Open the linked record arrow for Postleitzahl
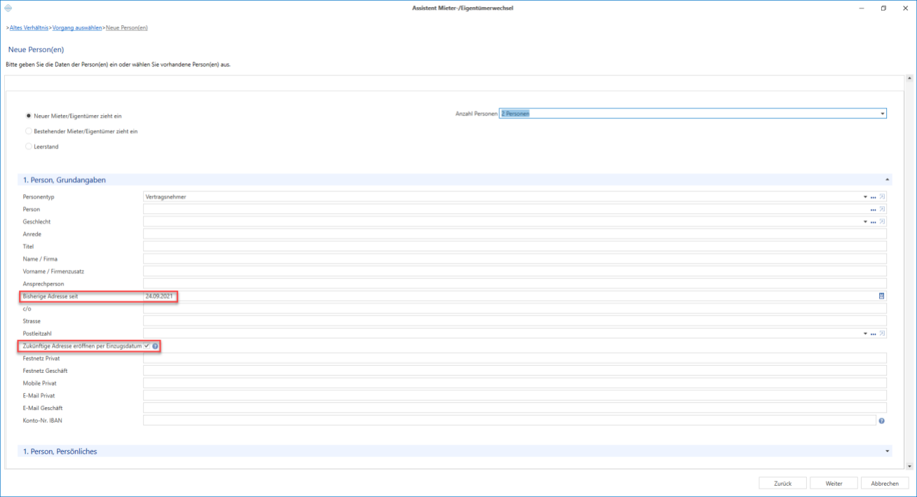The height and width of the screenshot is (497, 917). coord(882,334)
